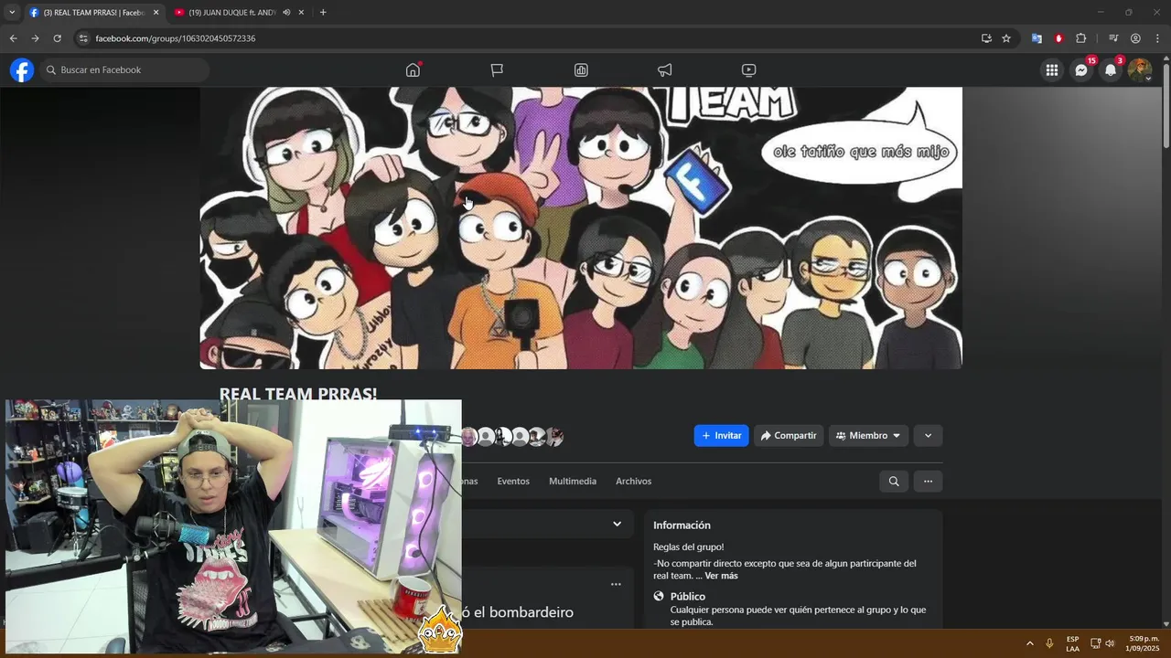The width and height of the screenshot is (1171, 658).
Task: Expand the chevron in the post composer card
Action: 617,524
